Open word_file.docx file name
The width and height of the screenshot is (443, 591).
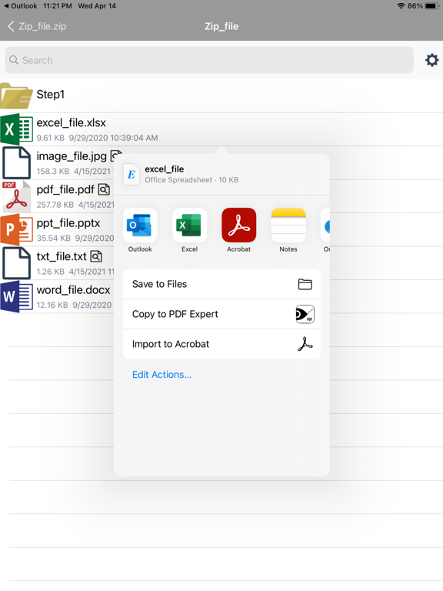point(74,290)
